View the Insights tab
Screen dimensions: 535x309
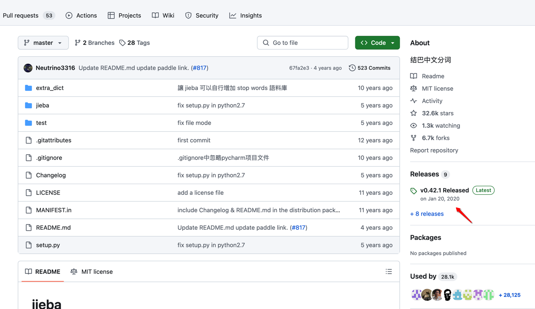pyautogui.click(x=245, y=15)
